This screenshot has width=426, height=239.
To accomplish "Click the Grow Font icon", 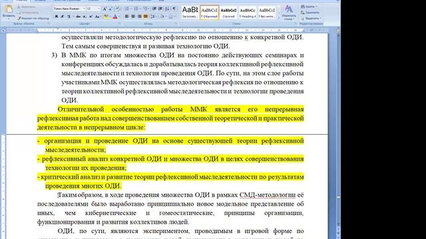I will [x=105, y=9].
